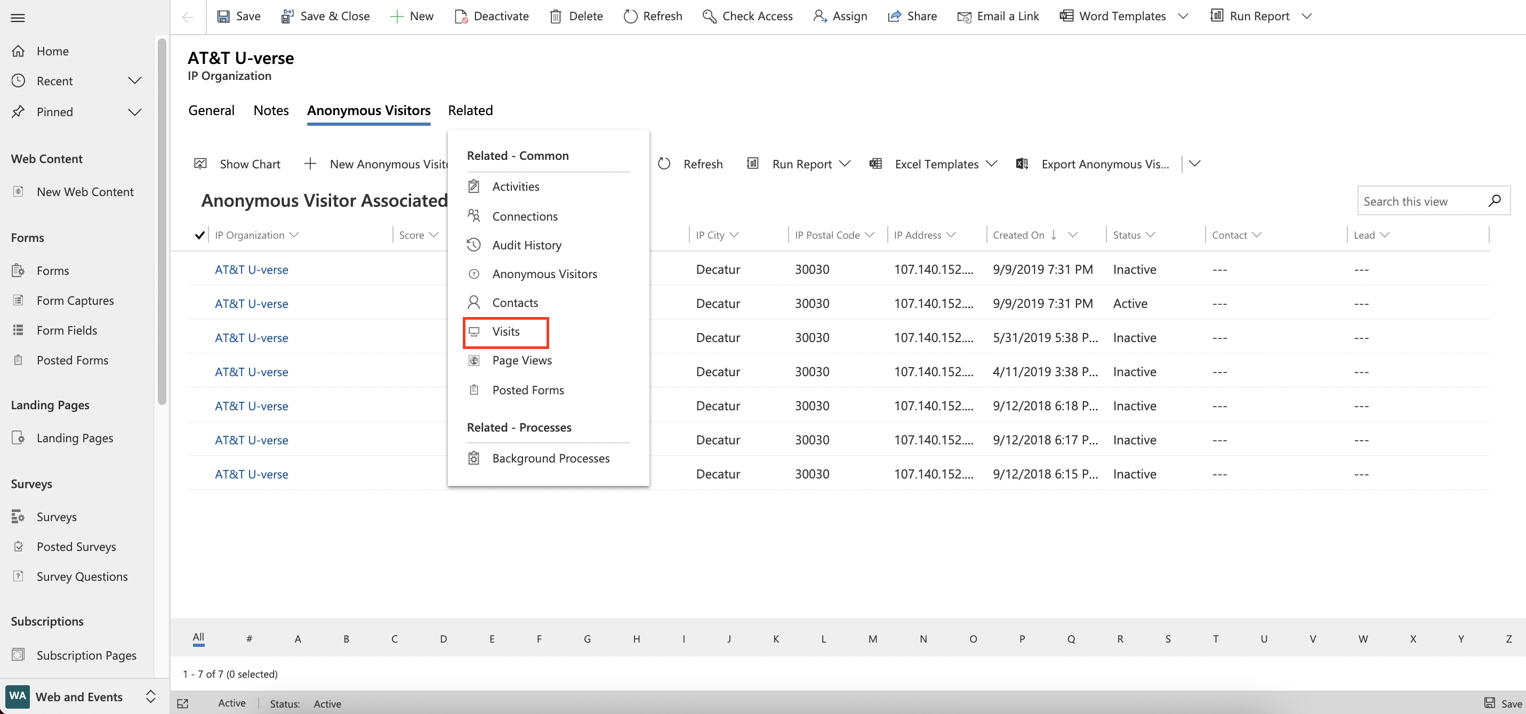Click Show Chart in the subgrid toolbar

(x=238, y=164)
